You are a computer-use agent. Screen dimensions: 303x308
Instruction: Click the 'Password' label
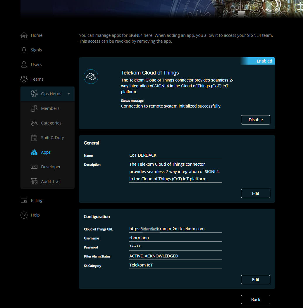coord(91,247)
